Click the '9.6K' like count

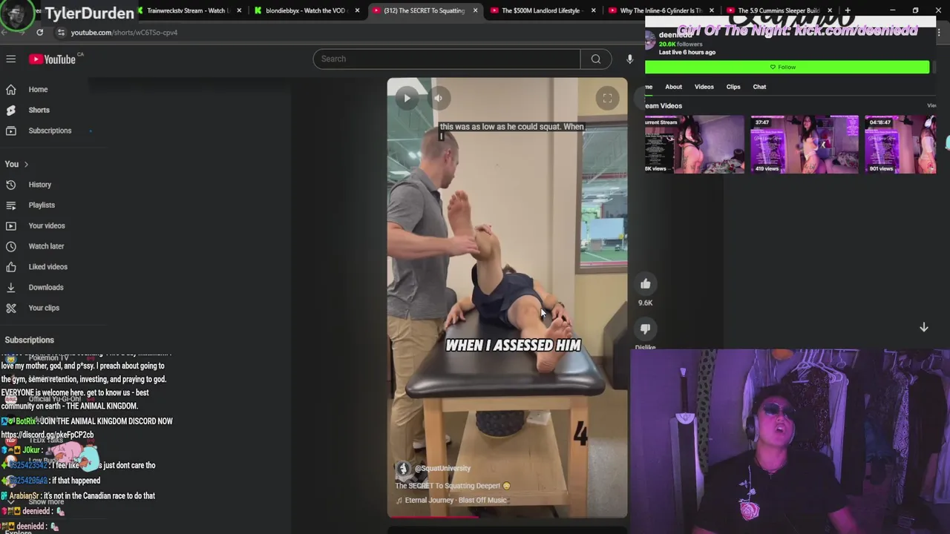pyautogui.click(x=645, y=303)
